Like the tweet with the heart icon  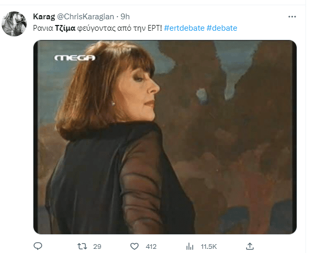tap(134, 246)
